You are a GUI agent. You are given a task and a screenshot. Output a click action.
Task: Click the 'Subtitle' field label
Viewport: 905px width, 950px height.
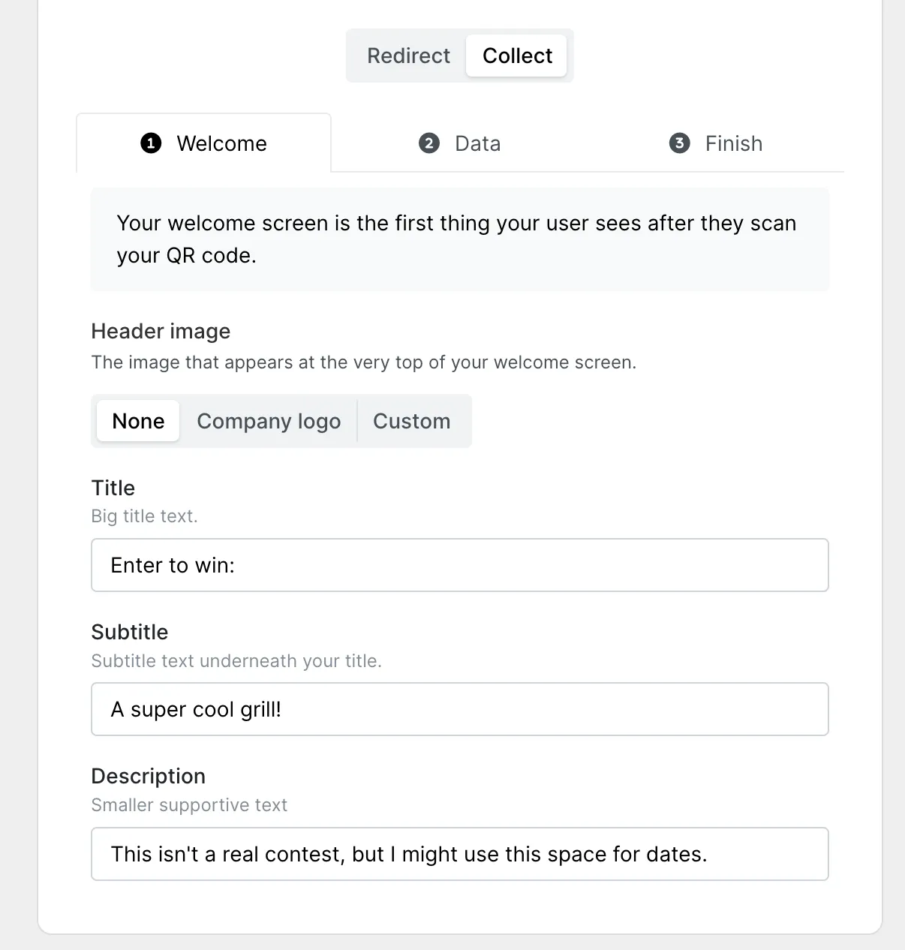pos(130,632)
